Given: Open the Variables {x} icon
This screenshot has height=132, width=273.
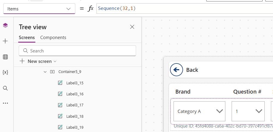Looking at the screenshot, I should pyautogui.click(x=5, y=72).
